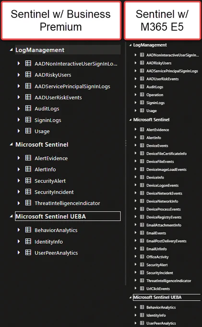Select Usage in M365 E5 panel
Image resolution: width=202 pixels, height=327 pixels.
click(152, 111)
